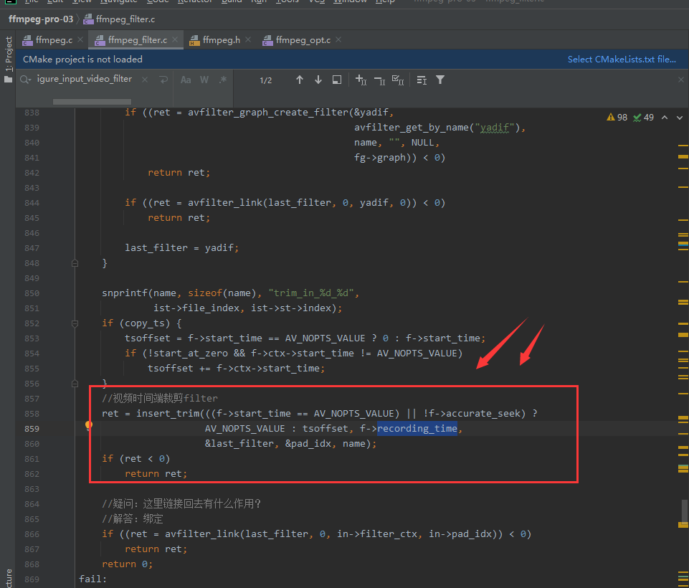Click the fail: label on line 869
The image size is (689, 588).
pyautogui.click(x=92, y=579)
